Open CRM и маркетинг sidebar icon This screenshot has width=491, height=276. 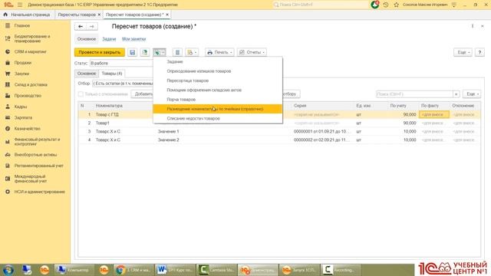coord(8,51)
